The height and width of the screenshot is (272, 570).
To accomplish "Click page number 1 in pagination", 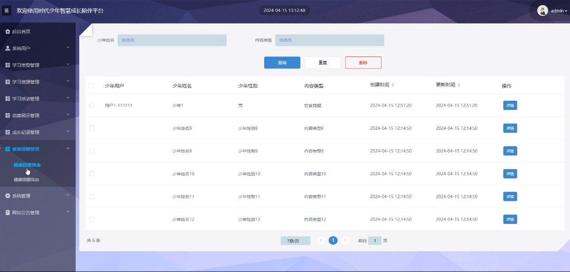I will (x=333, y=241).
